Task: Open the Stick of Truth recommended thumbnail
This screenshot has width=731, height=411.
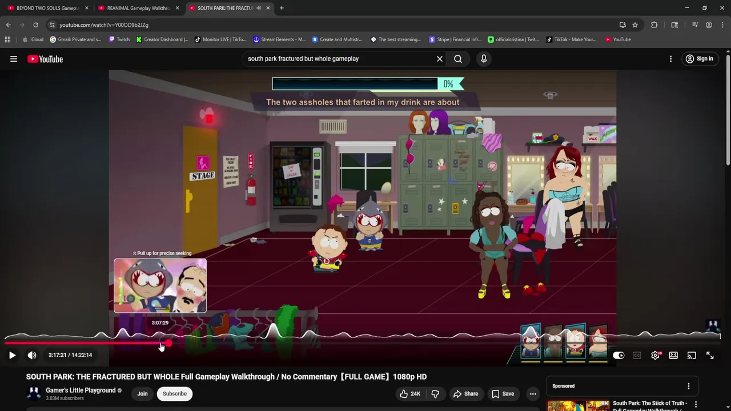Action: [x=578, y=405]
